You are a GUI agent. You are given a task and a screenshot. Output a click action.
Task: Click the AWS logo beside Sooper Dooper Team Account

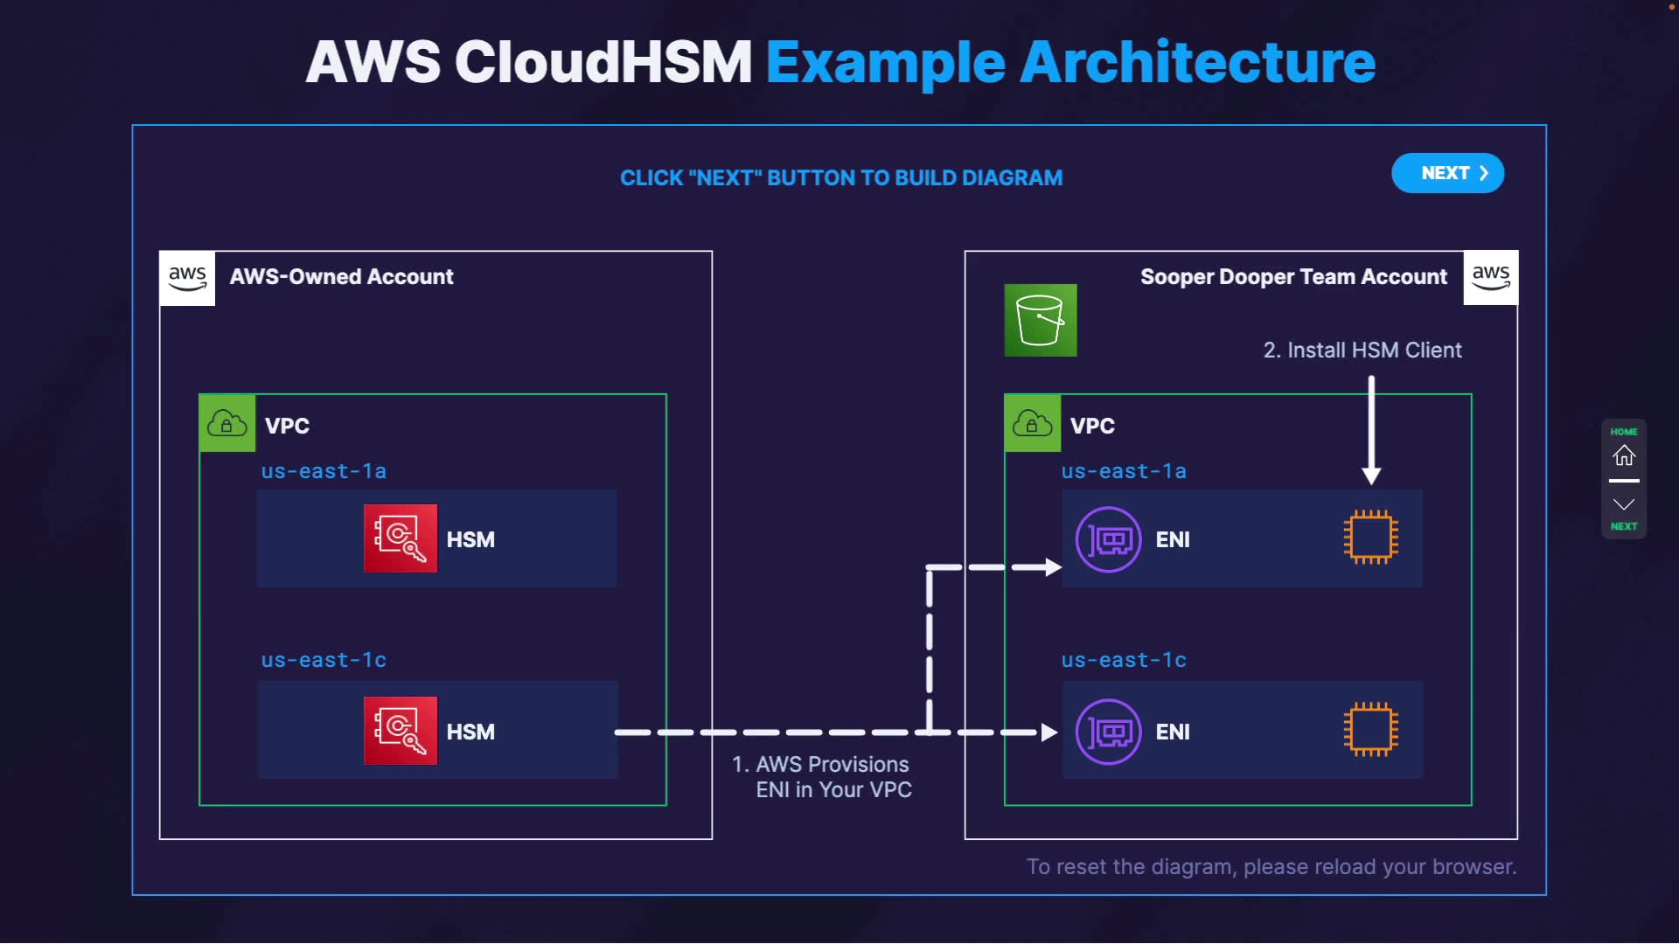coord(1490,278)
